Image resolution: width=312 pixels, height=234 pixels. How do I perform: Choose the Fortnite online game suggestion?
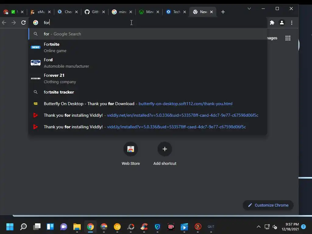tap(148, 47)
